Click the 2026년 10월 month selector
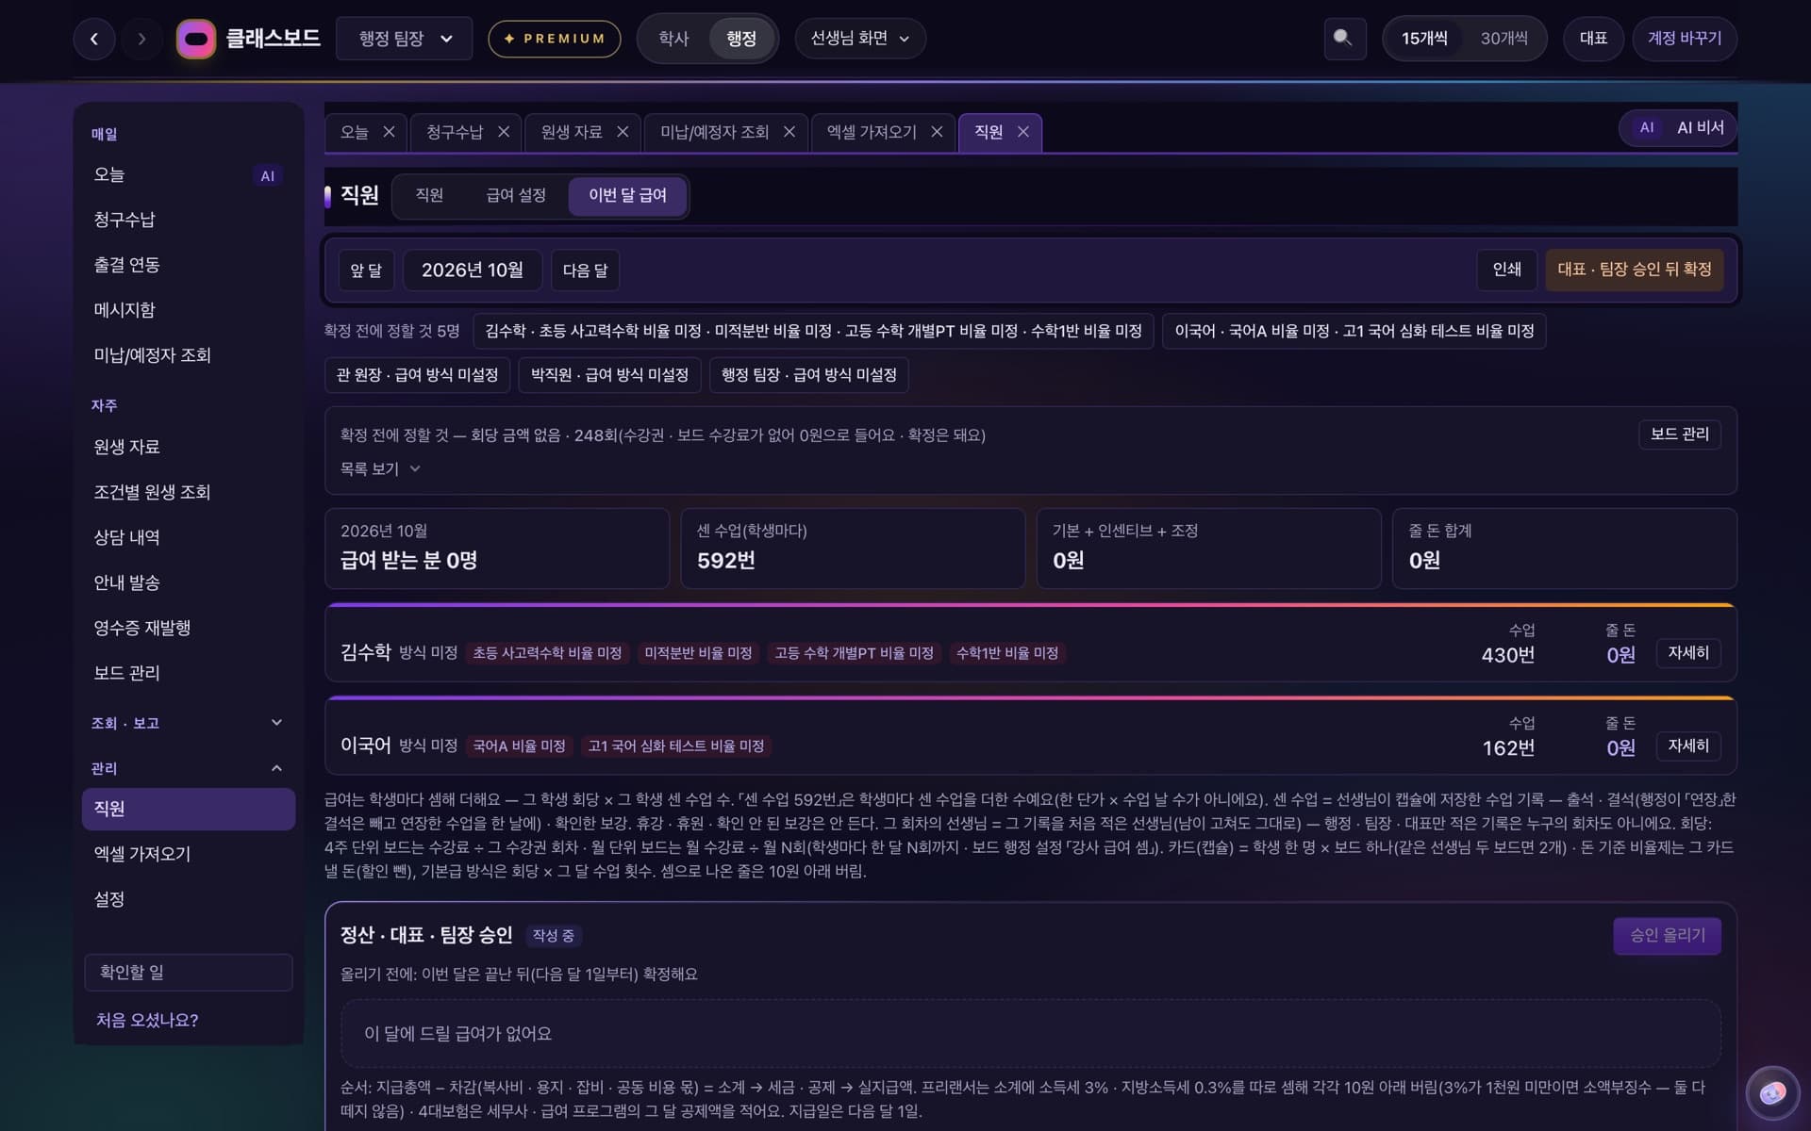1811x1131 pixels. [473, 270]
